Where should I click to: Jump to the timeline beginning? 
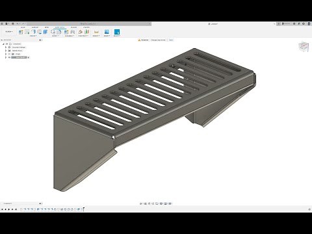coord(2,209)
